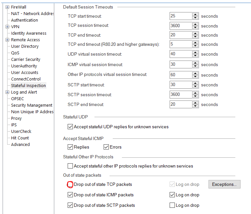Expand the Remote Access tree node
This screenshot has height=214, width=251.
coord(7,40)
